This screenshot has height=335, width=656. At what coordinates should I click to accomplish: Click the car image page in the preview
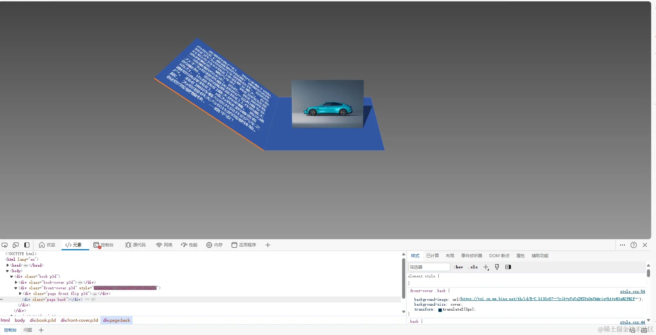click(327, 104)
